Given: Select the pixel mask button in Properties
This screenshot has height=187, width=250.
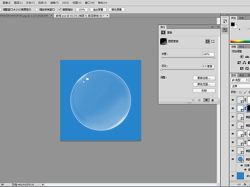Looking at the screenshot, I should (x=208, y=41).
